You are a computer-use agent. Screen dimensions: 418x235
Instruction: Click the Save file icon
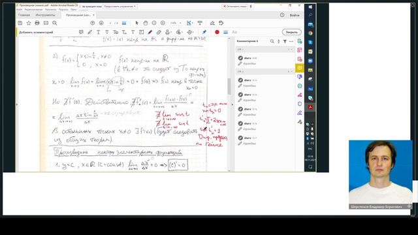coord(20,23)
